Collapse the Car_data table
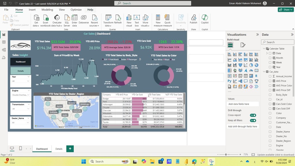 pyautogui.click(x=264, y=72)
